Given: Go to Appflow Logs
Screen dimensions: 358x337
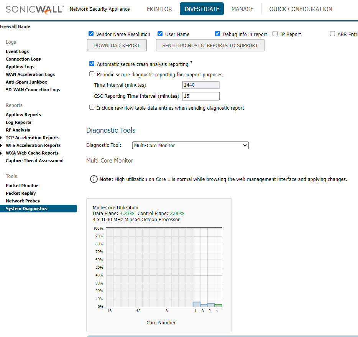Looking at the screenshot, I should [x=20, y=67].
